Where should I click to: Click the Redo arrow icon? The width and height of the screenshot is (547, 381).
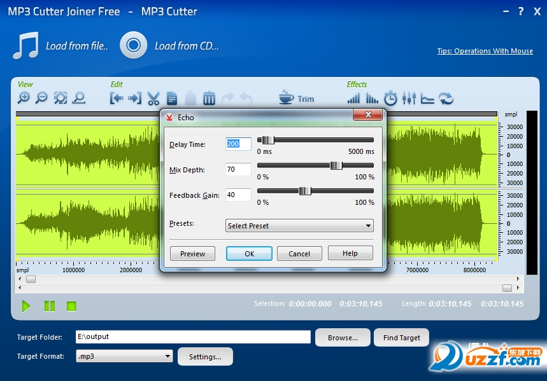pyautogui.click(x=228, y=99)
